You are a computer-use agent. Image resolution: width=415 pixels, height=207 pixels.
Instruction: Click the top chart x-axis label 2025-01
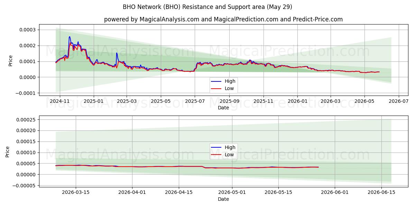click(x=94, y=101)
